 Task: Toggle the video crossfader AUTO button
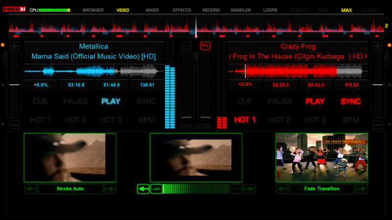tap(236, 189)
